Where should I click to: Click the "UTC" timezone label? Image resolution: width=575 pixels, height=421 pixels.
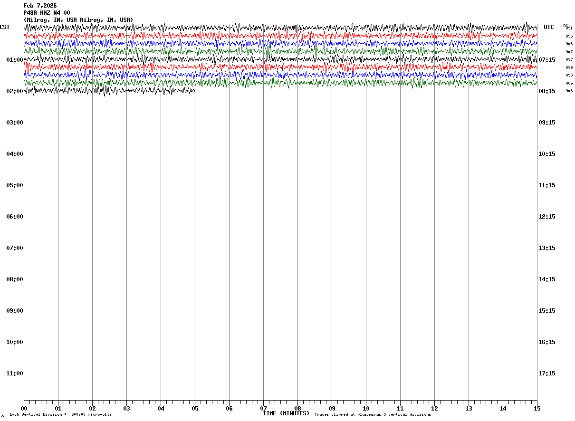[x=549, y=27]
